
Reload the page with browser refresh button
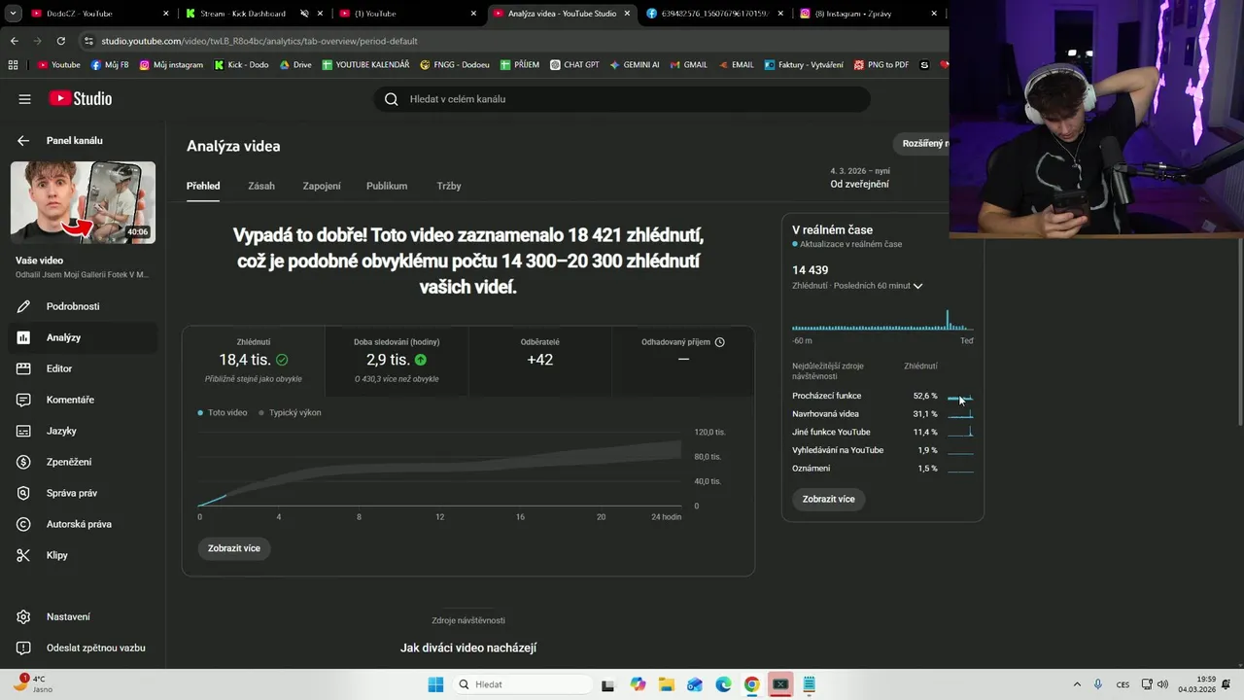point(61,41)
